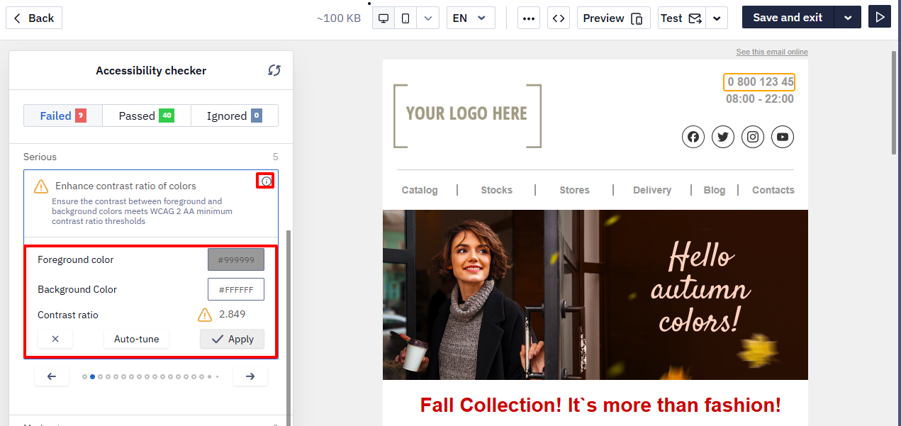Click the play arrow icon button

pos(880,17)
